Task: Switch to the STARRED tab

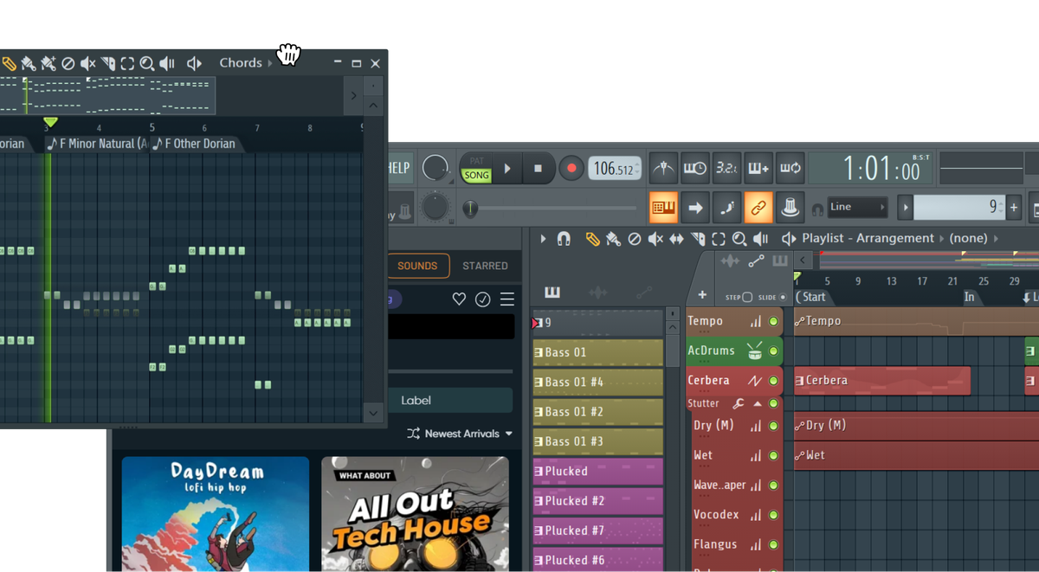Action: (x=485, y=266)
